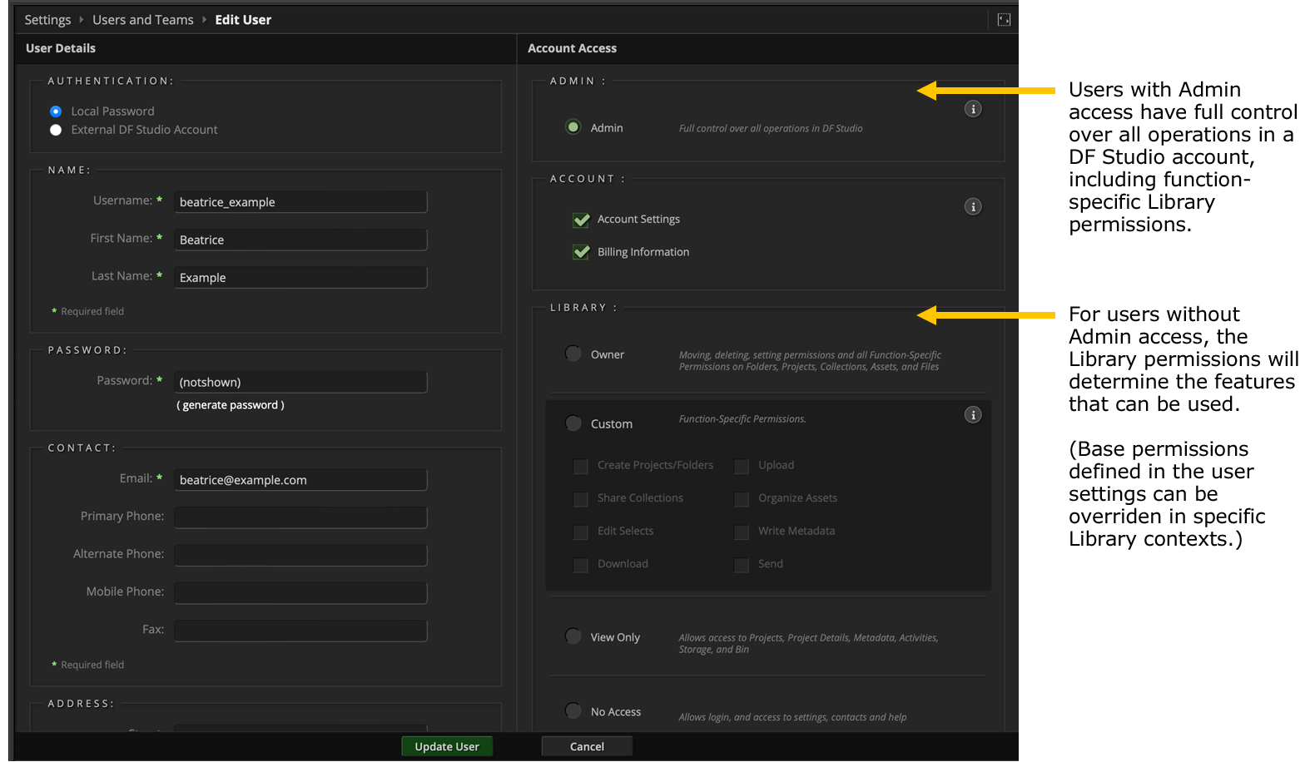Click Edit User breadcrumb label
The width and height of the screenshot is (1315, 762).
(243, 19)
